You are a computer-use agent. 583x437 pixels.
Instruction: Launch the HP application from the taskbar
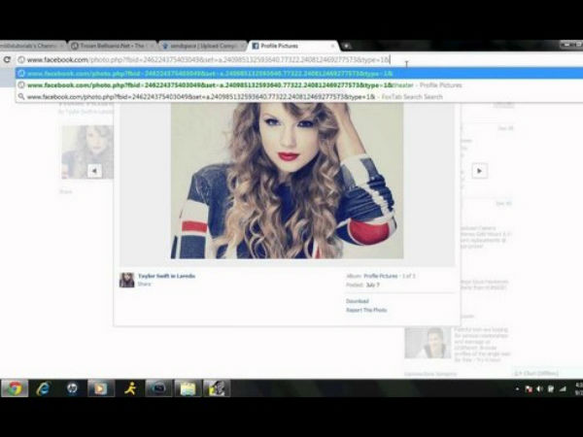pyautogui.click(x=71, y=387)
